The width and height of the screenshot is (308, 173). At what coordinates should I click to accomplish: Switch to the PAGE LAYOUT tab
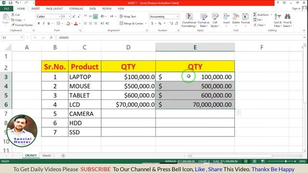(x=54, y=9)
